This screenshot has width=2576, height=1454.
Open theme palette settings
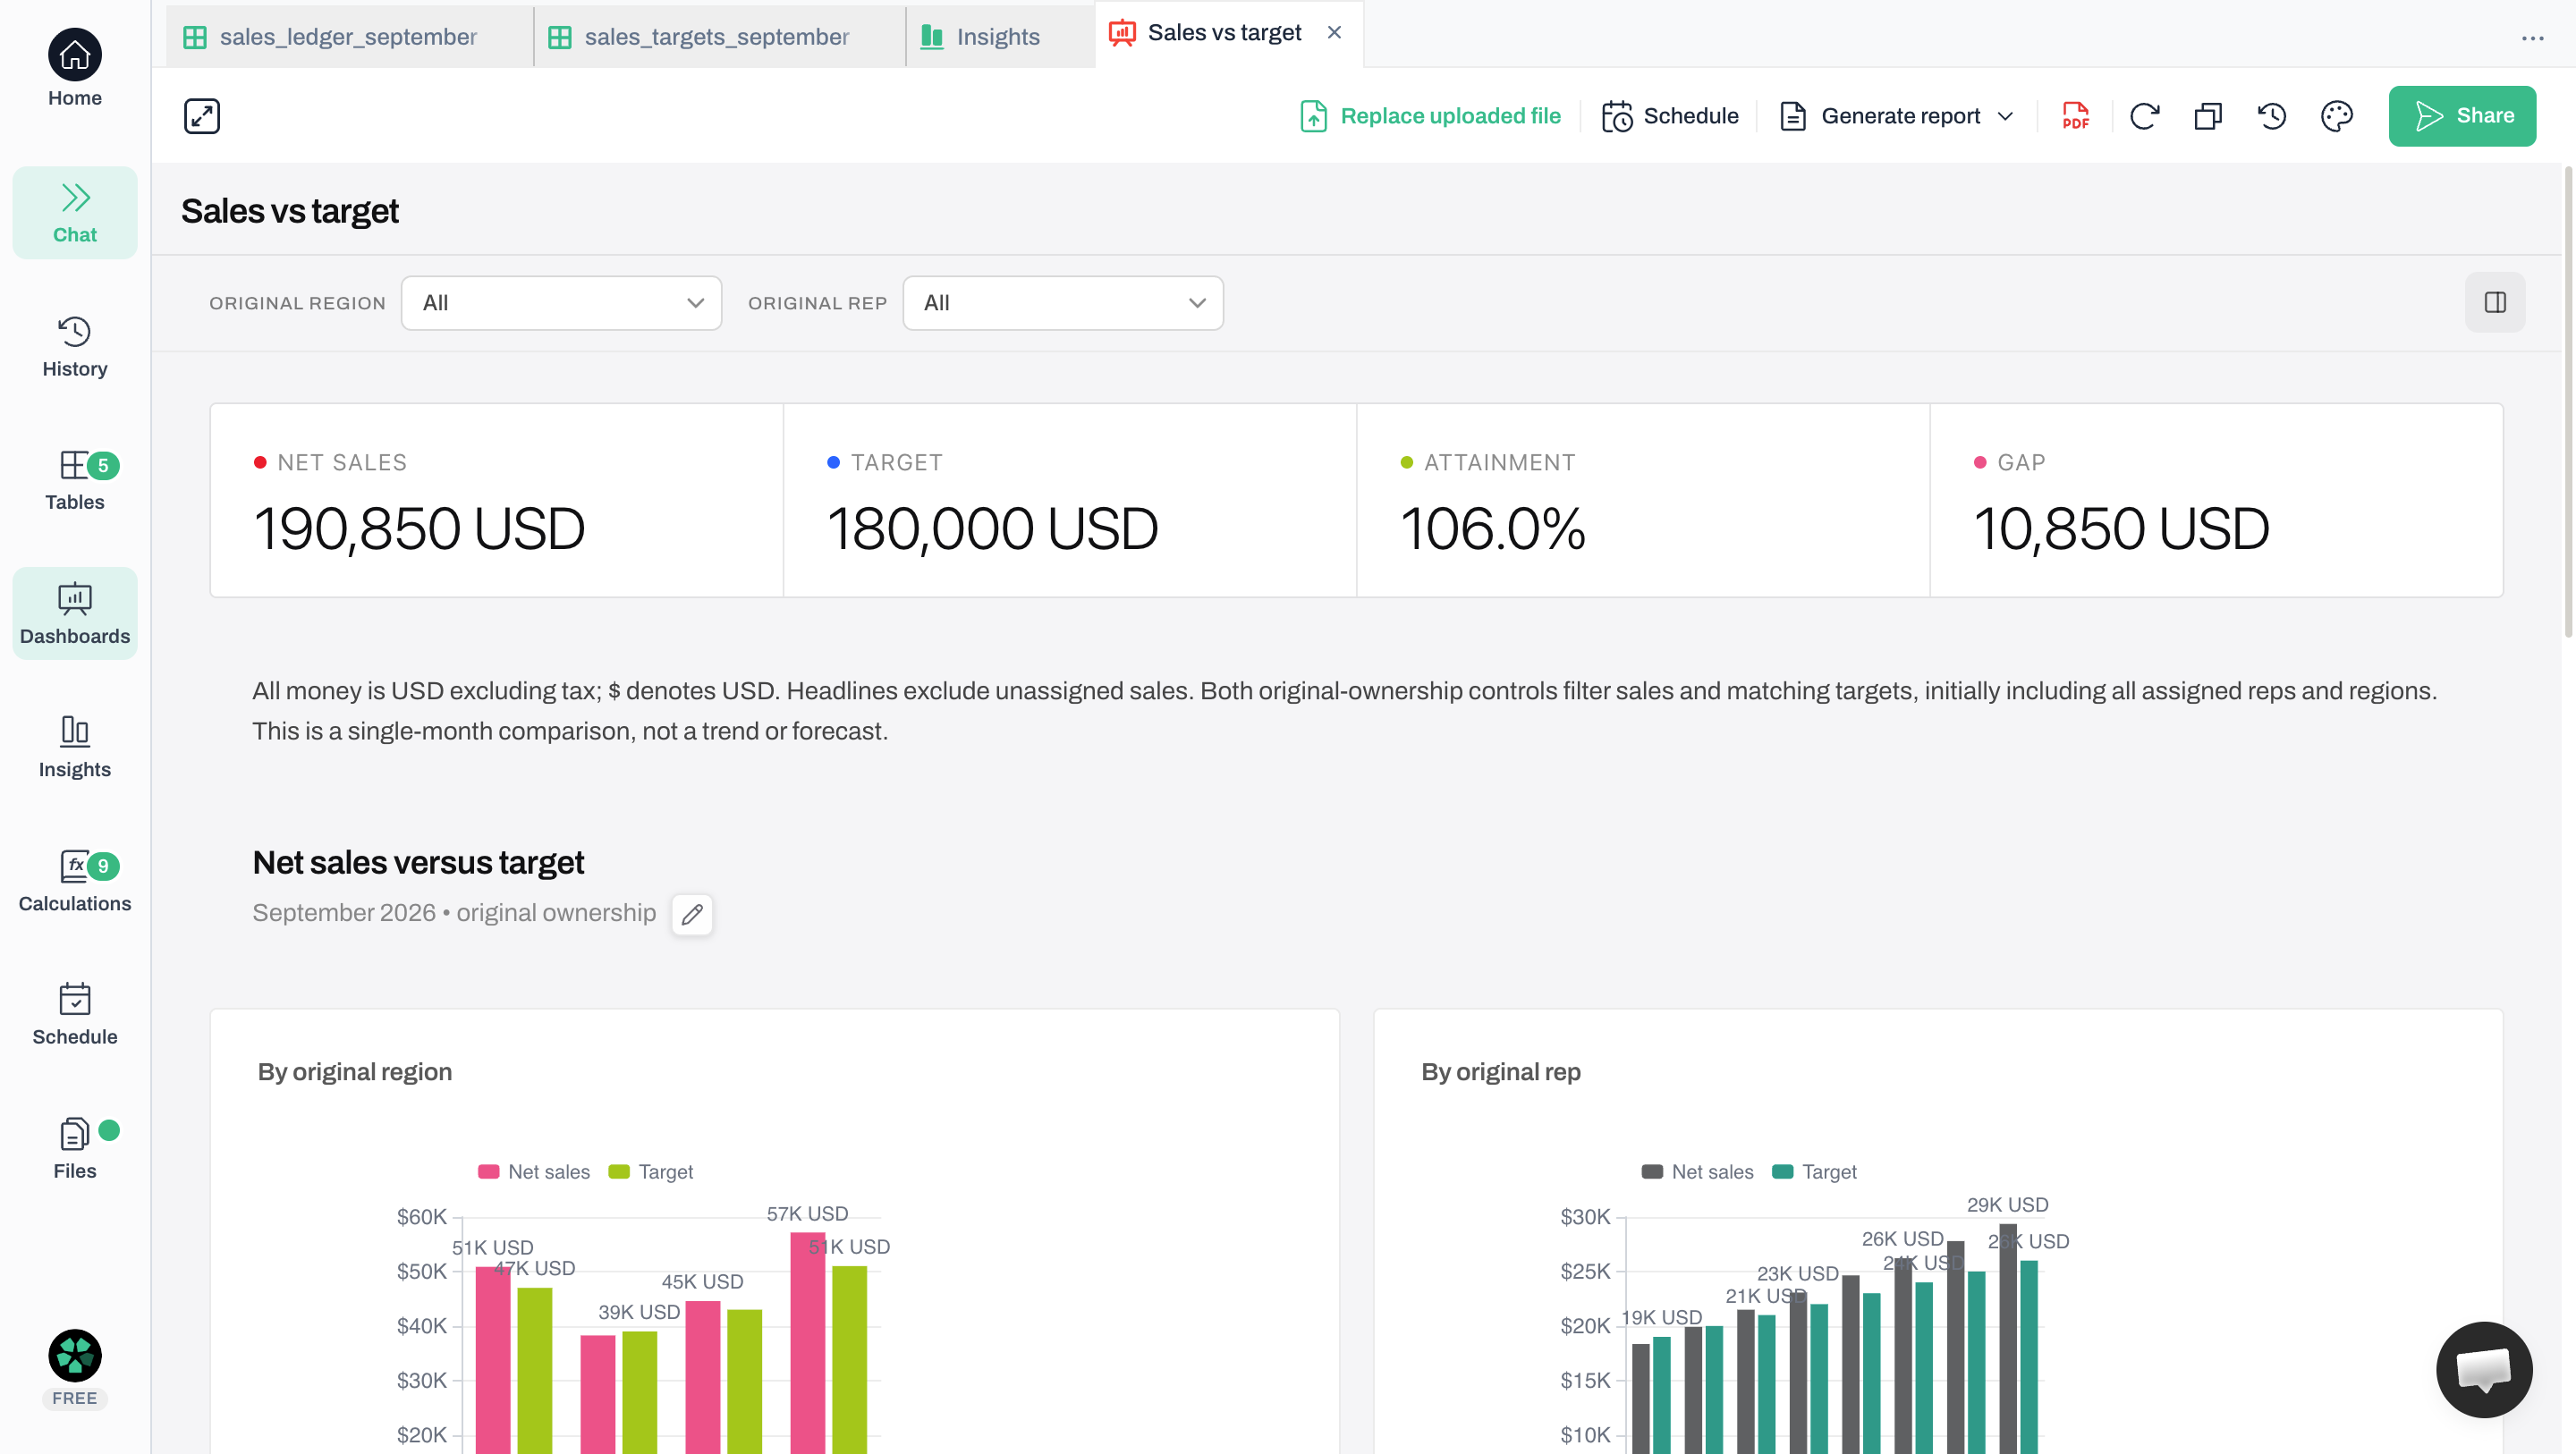coord(2337,116)
